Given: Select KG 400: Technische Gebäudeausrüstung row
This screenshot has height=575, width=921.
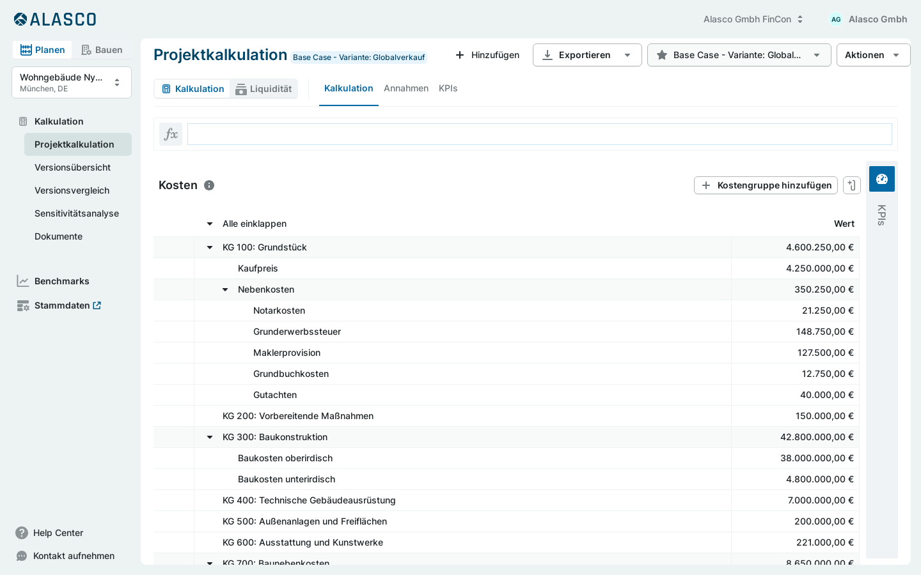Looking at the screenshot, I should click(x=507, y=500).
